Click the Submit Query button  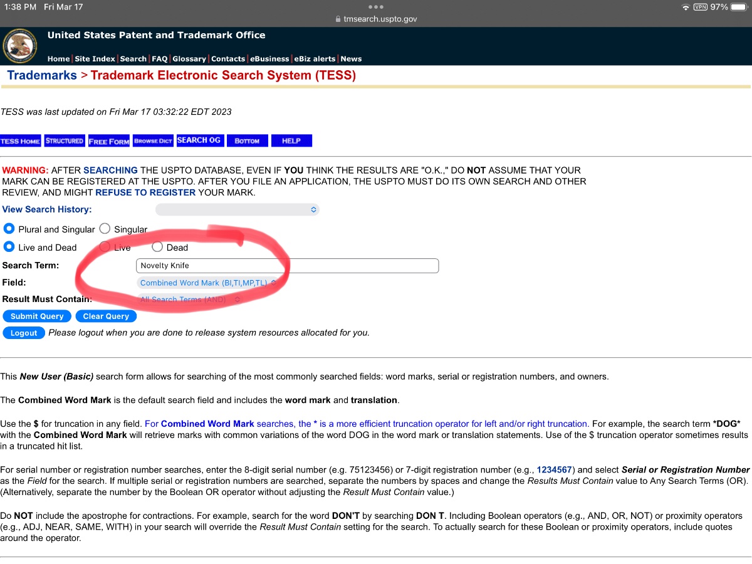37,316
